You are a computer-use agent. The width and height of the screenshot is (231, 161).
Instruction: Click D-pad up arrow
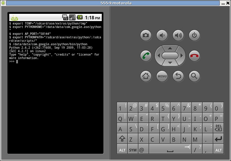click(170, 48)
